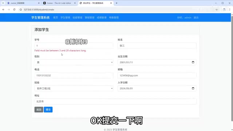
Task: Open the profile icon in the browser toolbar
Action: point(224,9)
